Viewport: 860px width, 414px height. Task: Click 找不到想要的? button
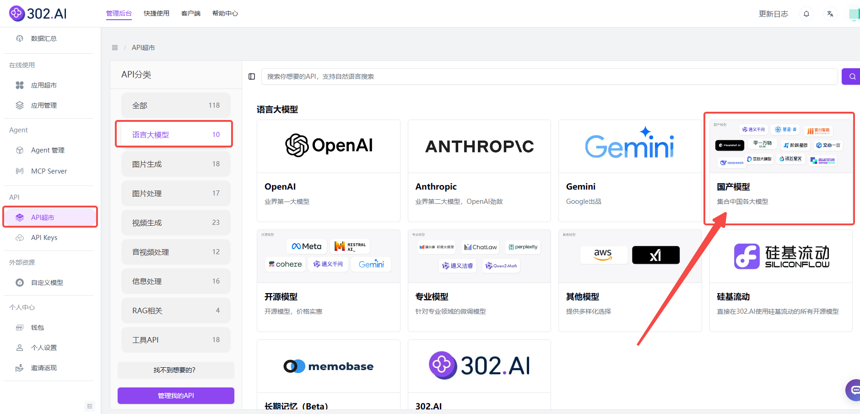coord(176,370)
